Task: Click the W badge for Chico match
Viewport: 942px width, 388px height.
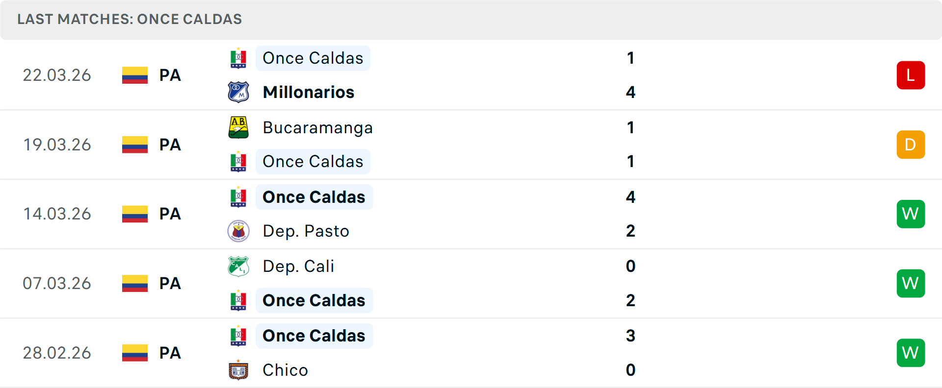Action: click(x=911, y=353)
